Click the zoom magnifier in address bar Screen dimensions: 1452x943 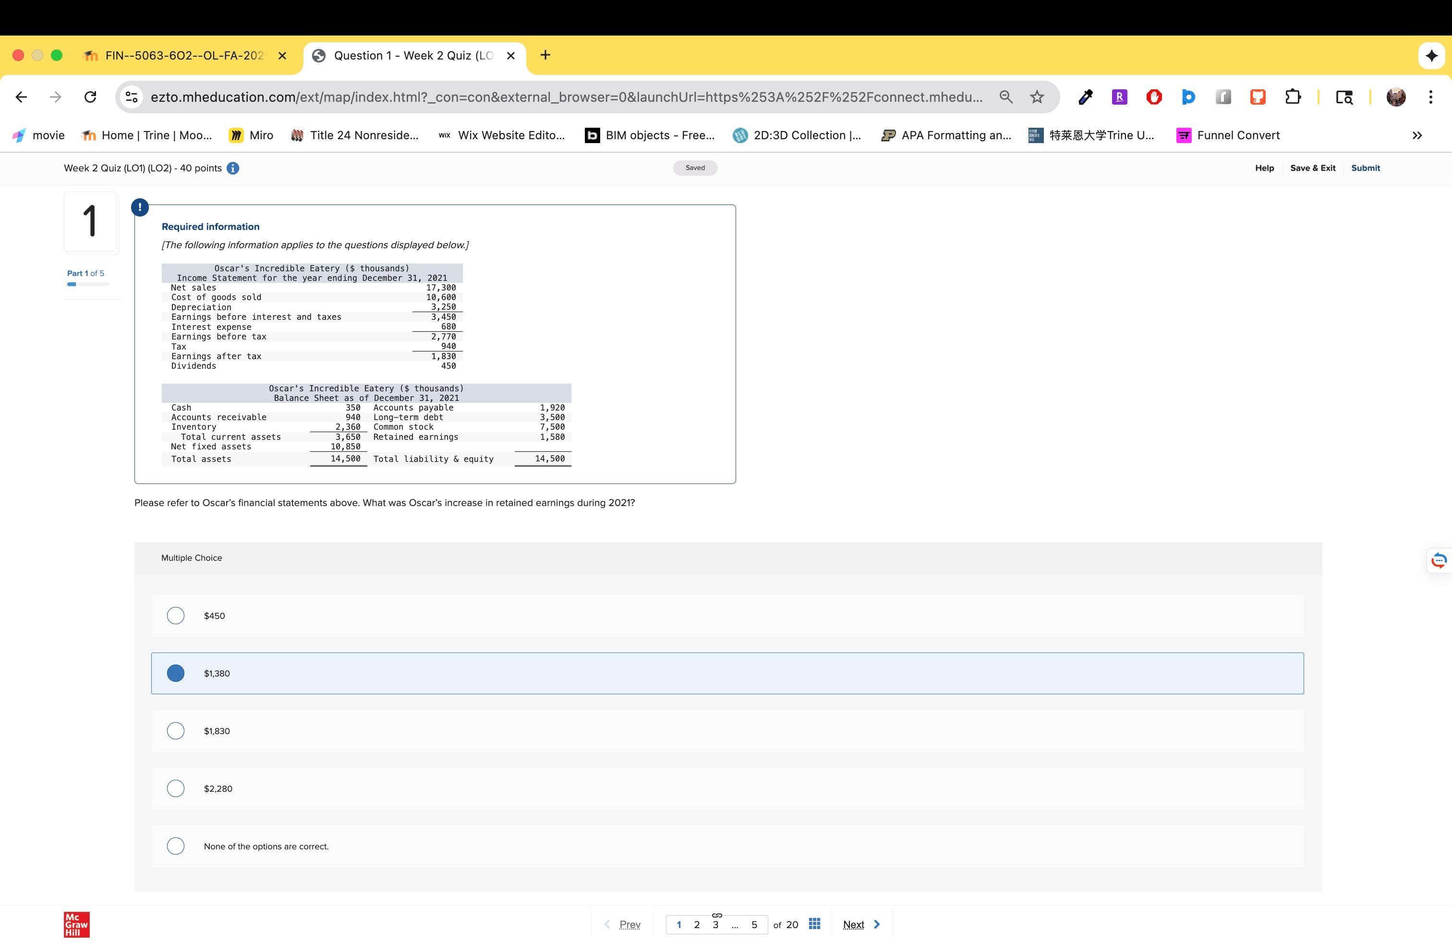tap(1006, 97)
